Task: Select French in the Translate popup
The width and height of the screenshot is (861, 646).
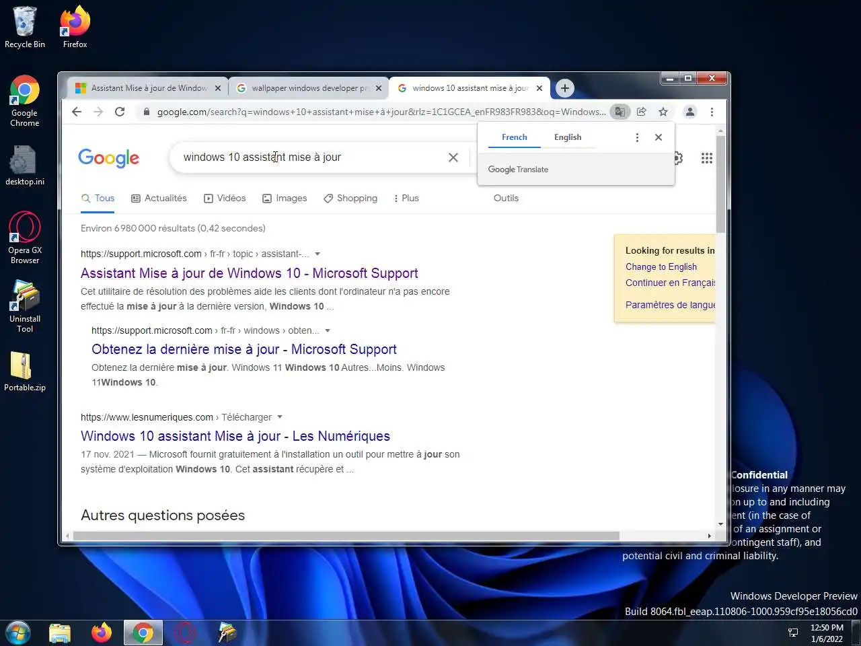Action: [515, 137]
